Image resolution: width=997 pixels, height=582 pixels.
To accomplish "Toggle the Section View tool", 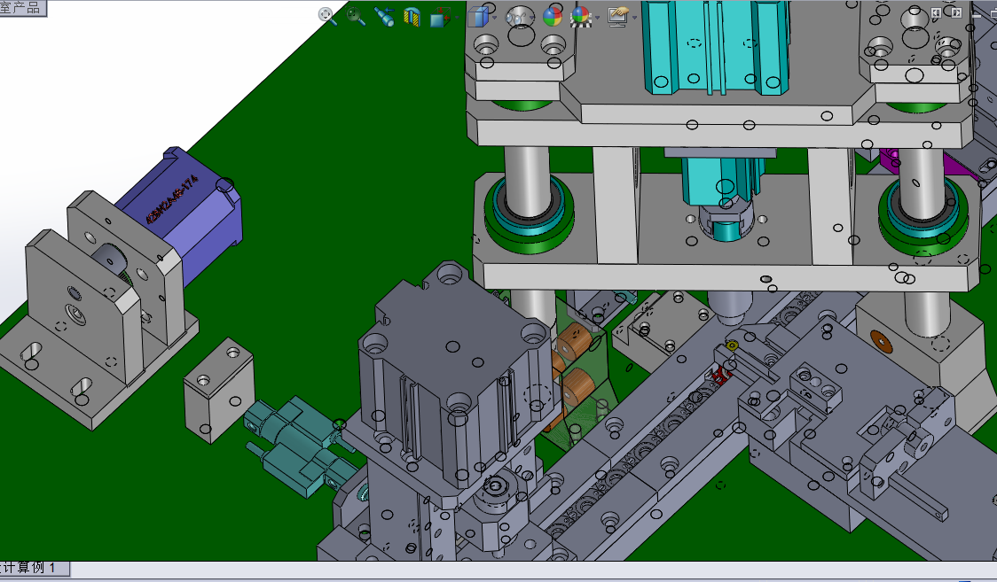I will 412,17.
